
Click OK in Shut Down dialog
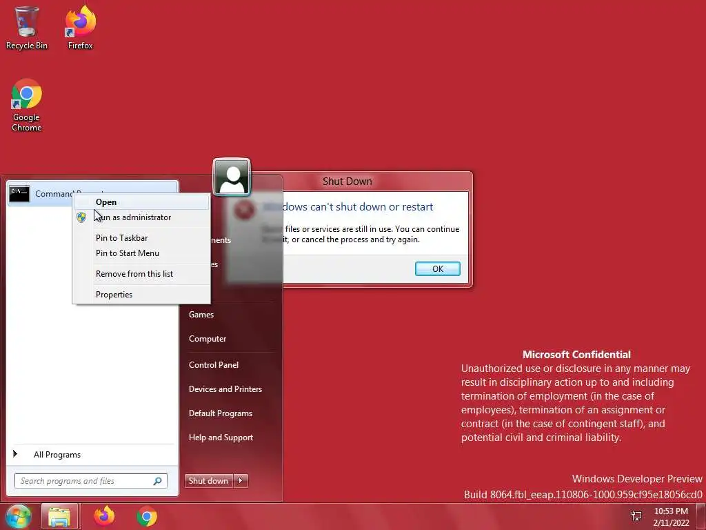(x=438, y=269)
